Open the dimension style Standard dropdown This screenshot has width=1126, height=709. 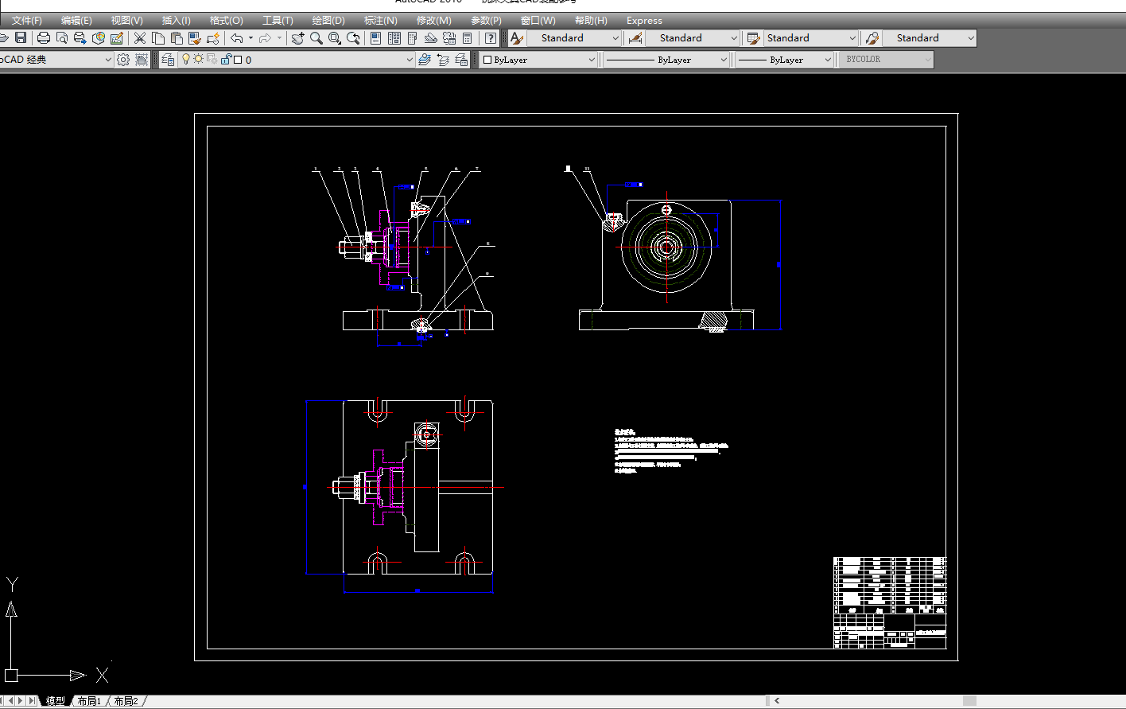[693, 37]
